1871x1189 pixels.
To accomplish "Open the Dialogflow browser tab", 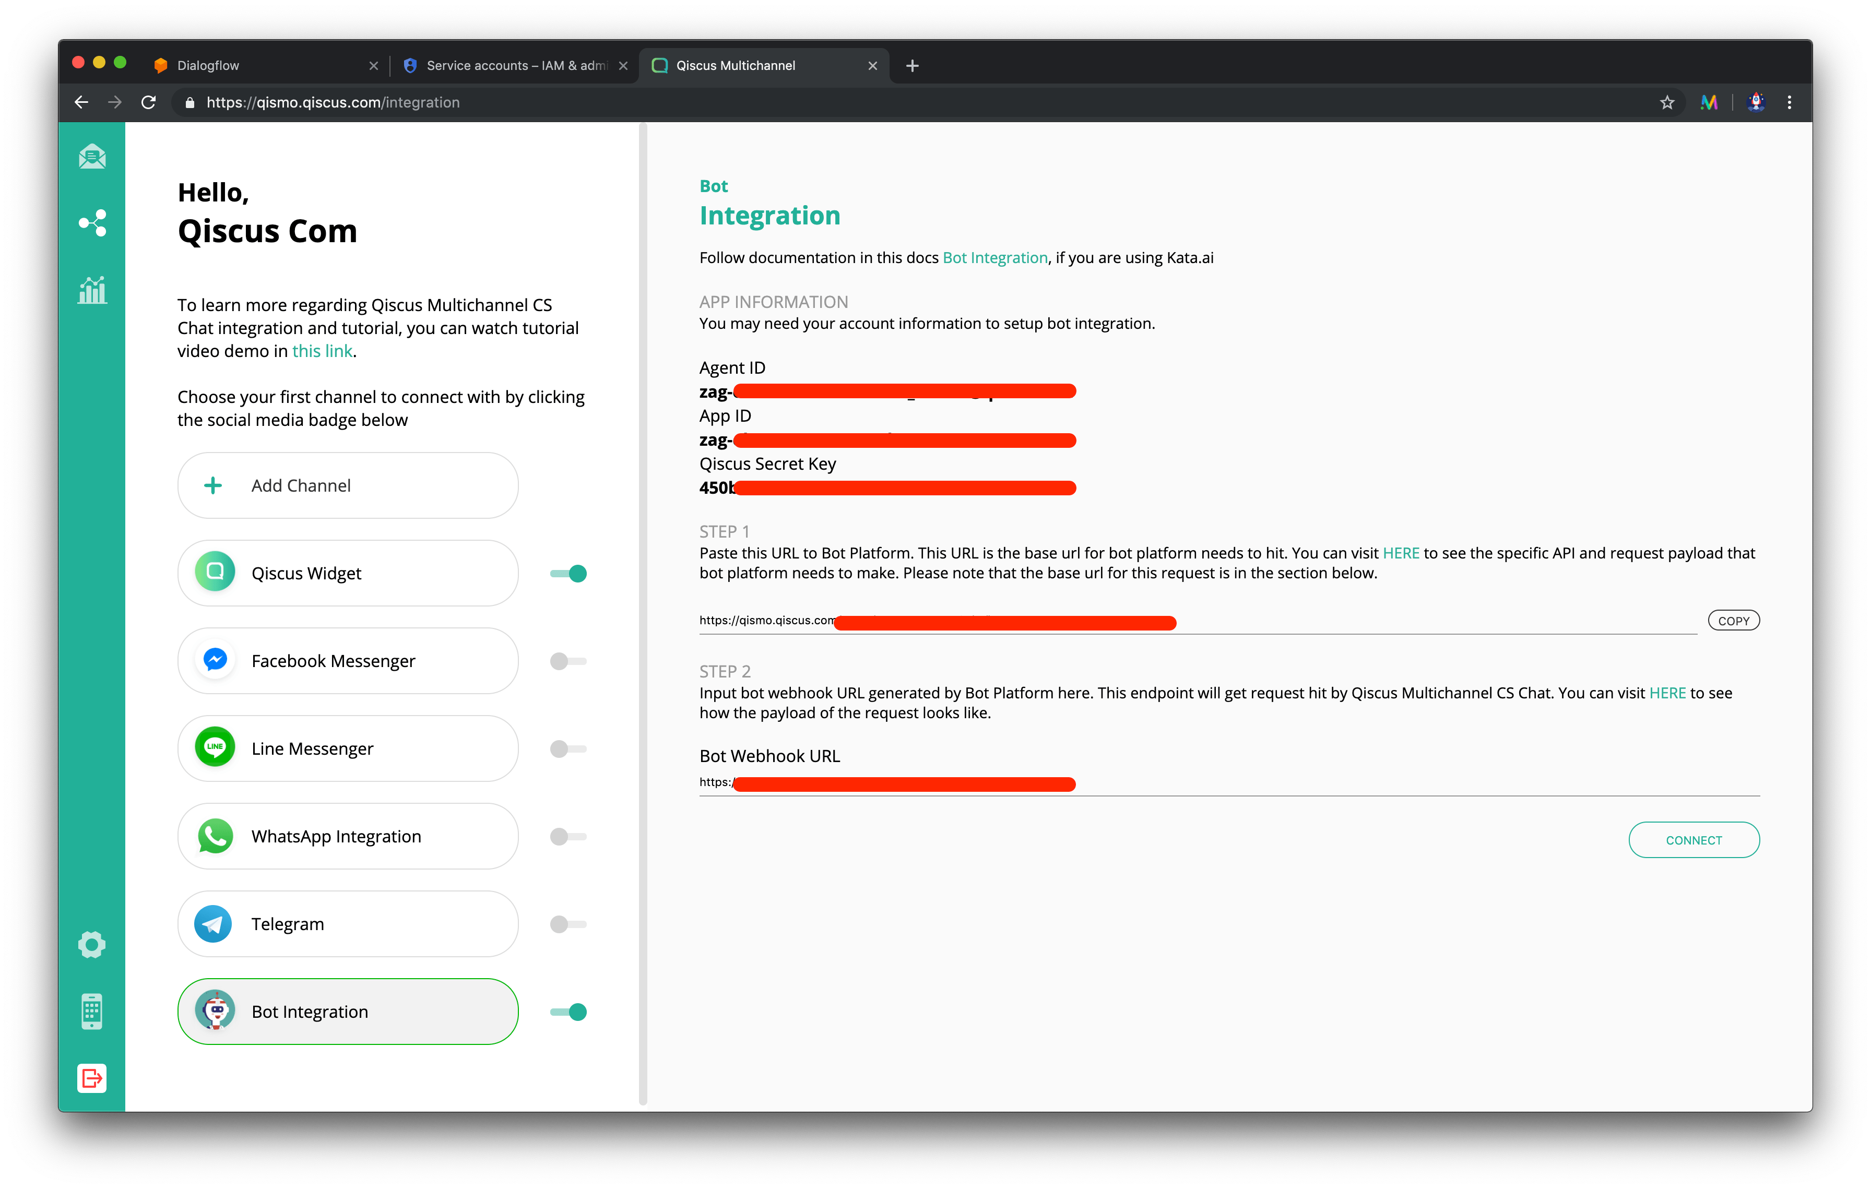I will (211, 64).
